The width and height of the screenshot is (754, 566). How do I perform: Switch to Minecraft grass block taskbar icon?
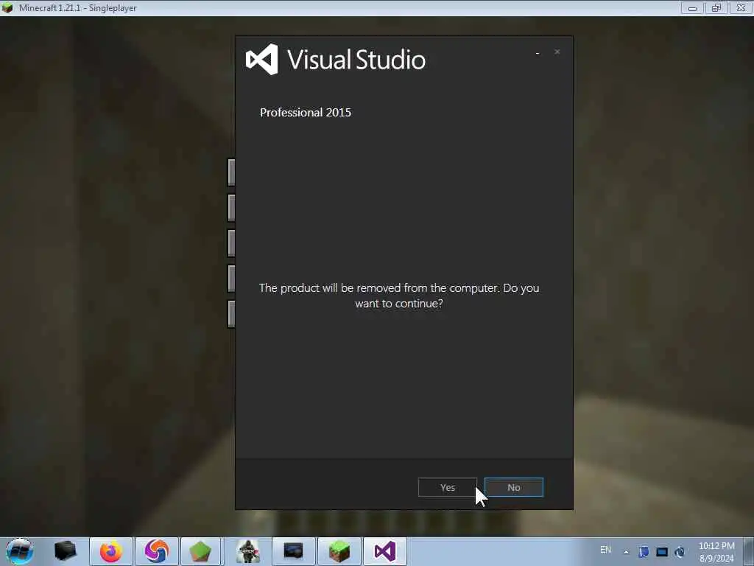coord(339,551)
